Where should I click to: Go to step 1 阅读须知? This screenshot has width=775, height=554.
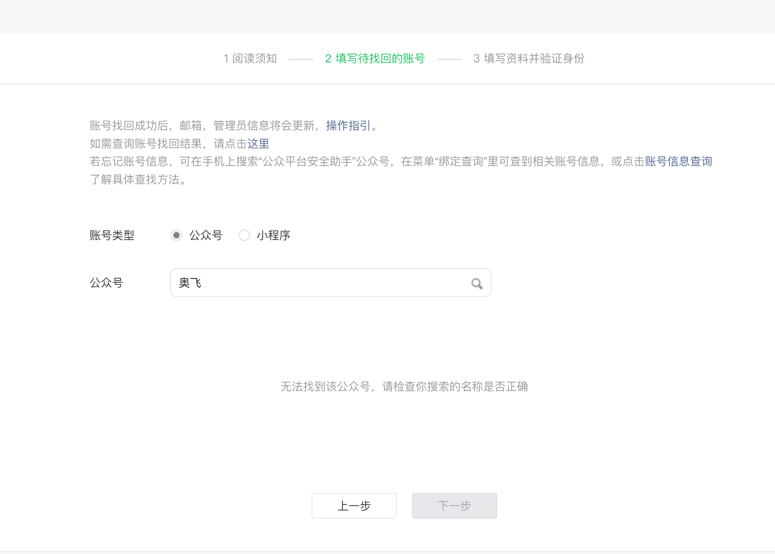tap(250, 59)
